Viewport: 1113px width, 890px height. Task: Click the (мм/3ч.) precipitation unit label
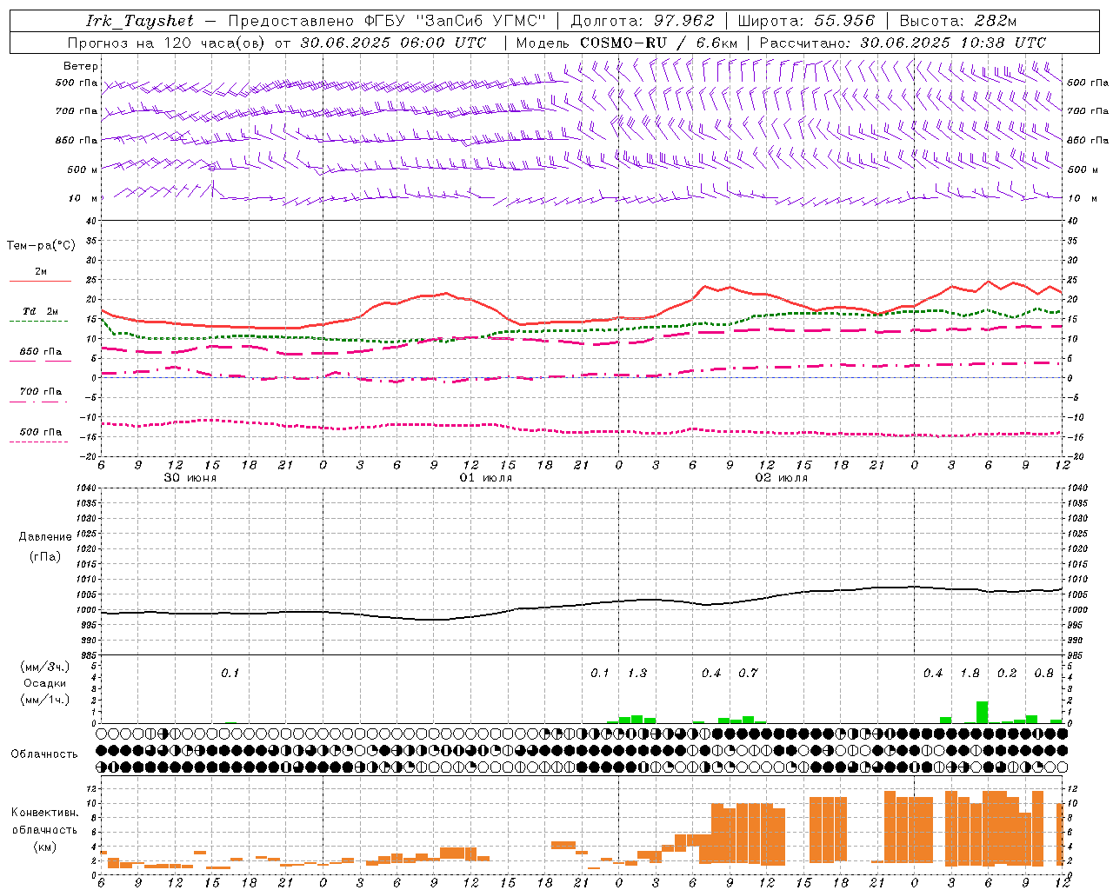point(44,667)
